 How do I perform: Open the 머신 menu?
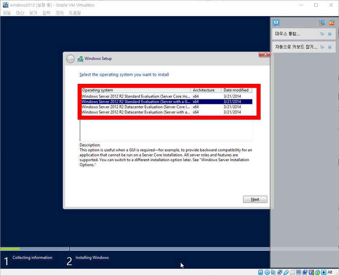20,13
